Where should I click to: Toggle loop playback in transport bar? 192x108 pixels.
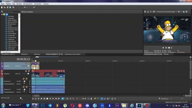coord(36,99)
